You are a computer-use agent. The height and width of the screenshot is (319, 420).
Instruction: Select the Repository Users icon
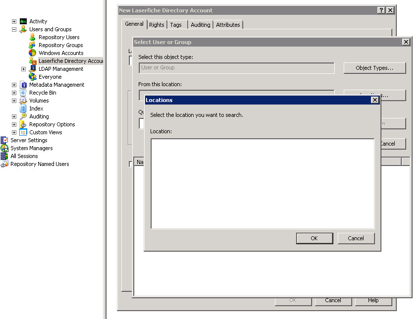tap(32, 37)
